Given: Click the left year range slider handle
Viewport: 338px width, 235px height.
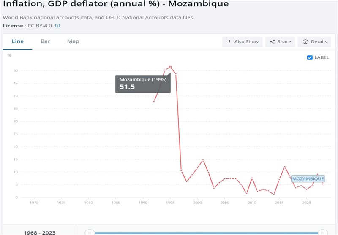Looking at the screenshot, I should [89, 232].
